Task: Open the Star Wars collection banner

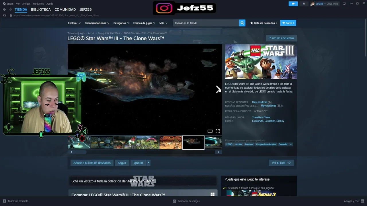Action: pos(142,181)
